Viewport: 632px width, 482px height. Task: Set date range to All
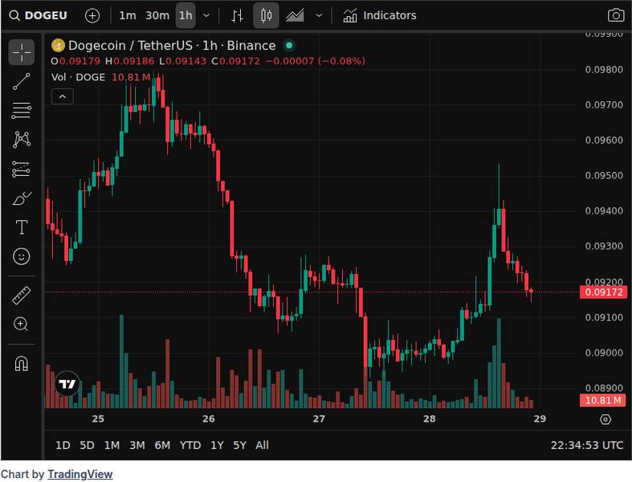262,445
